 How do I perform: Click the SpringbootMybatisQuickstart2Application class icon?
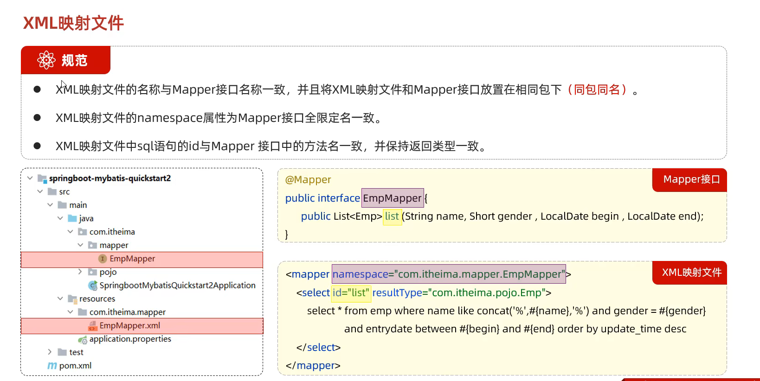[93, 286]
